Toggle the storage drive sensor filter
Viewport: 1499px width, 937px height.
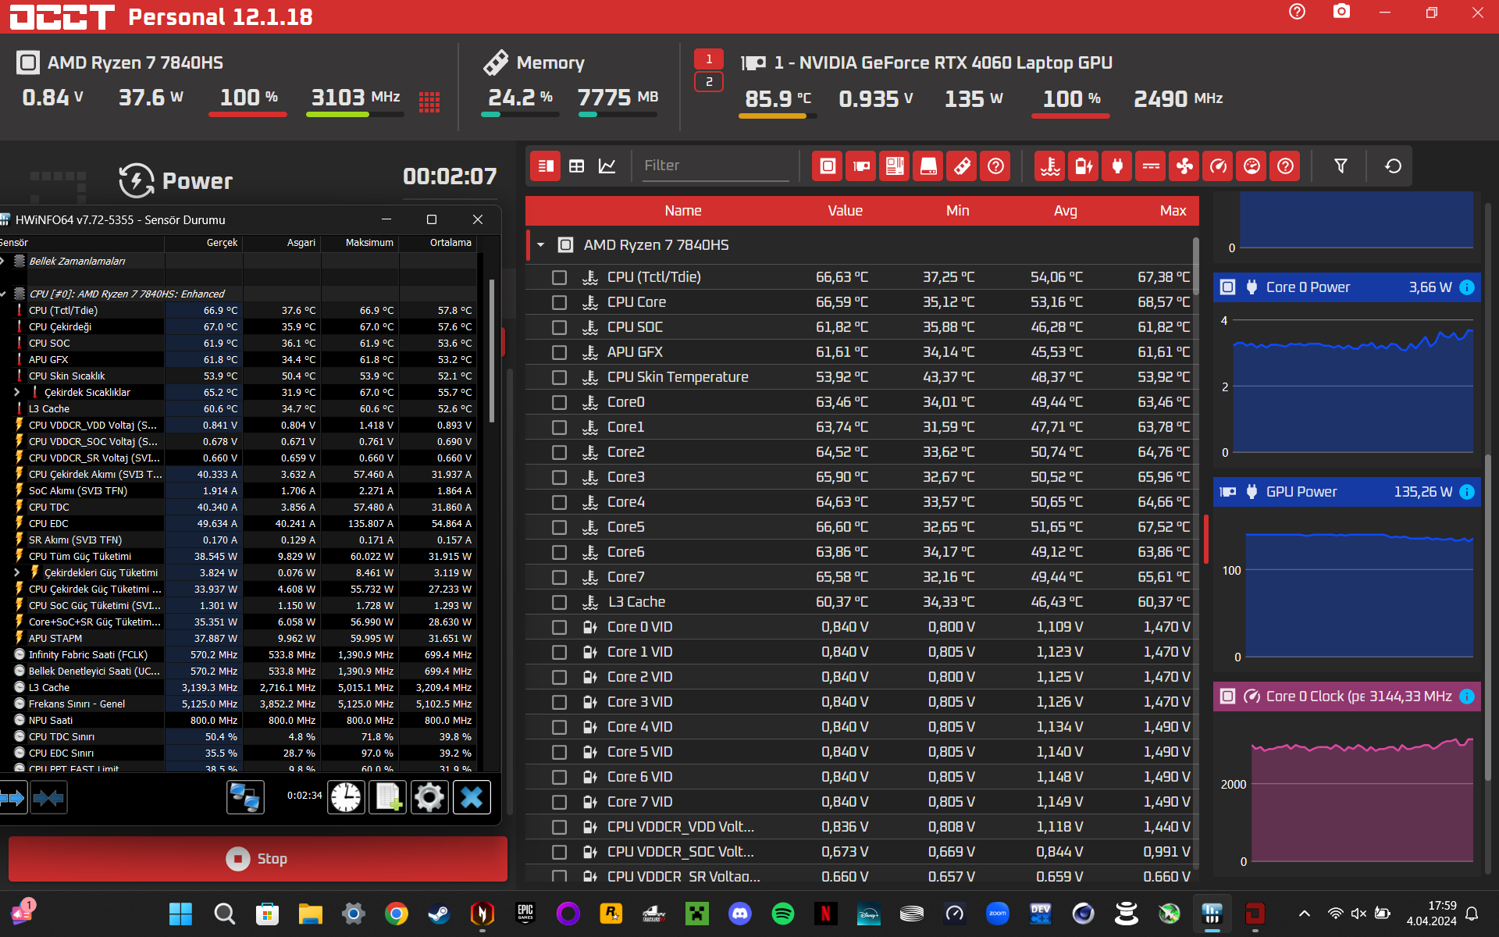tap(928, 166)
